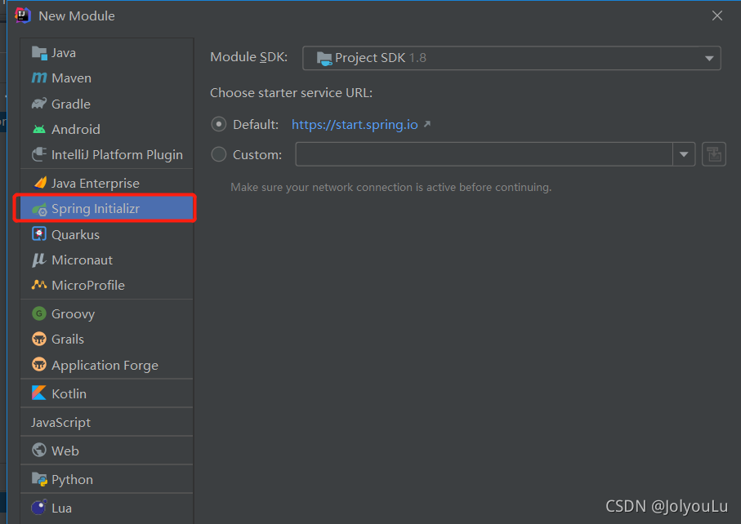Click the Java Enterprise icon
This screenshot has height=524, width=741.
tap(40, 183)
